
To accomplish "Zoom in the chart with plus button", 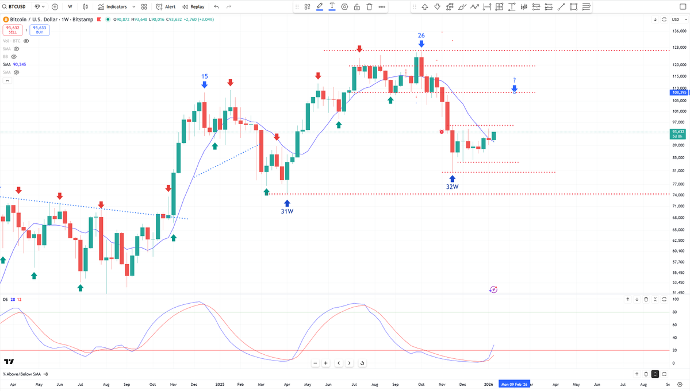I will tap(326, 363).
